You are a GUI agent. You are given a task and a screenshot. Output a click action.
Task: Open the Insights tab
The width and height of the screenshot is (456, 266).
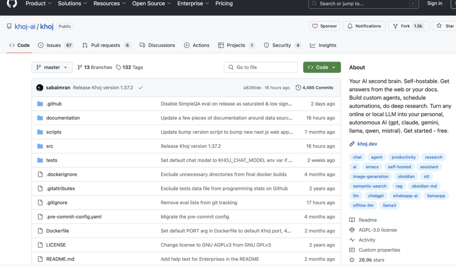pos(323,45)
